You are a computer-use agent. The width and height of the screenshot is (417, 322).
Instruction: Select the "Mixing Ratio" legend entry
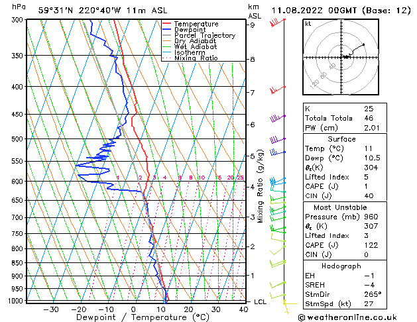[196, 58]
